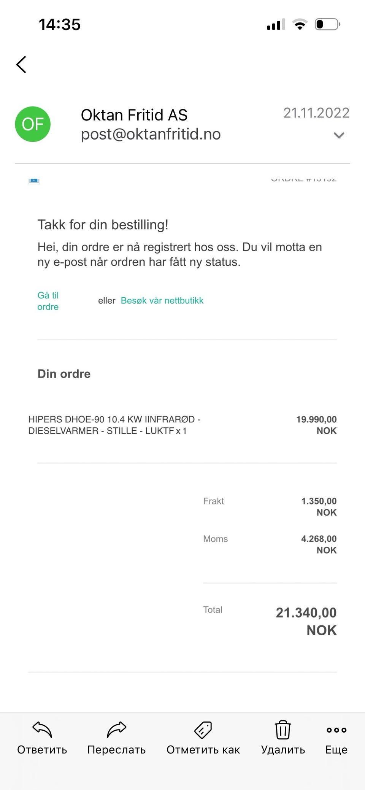Open the 'Gå til ordre' link
The image size is (365, 790).
click(x=48, y=301)
